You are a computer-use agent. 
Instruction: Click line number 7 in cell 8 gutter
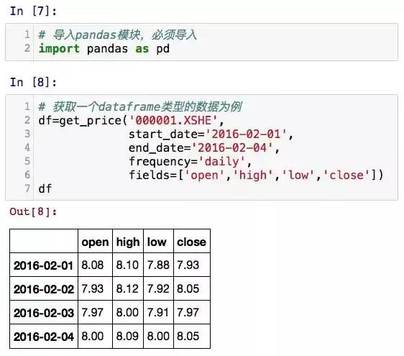coord(27,188)
